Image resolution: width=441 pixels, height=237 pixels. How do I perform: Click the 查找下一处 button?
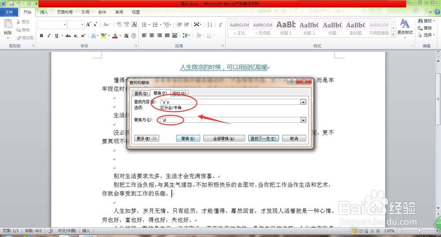(263, 139)
